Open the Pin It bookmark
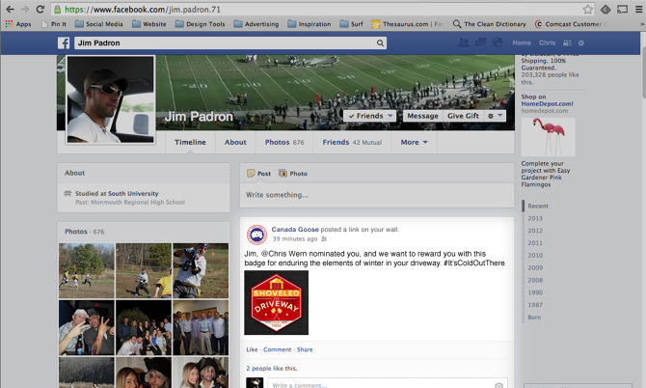The width and height of the screenshot is (646, 388). pyautogui.click(x=54, y=24)
